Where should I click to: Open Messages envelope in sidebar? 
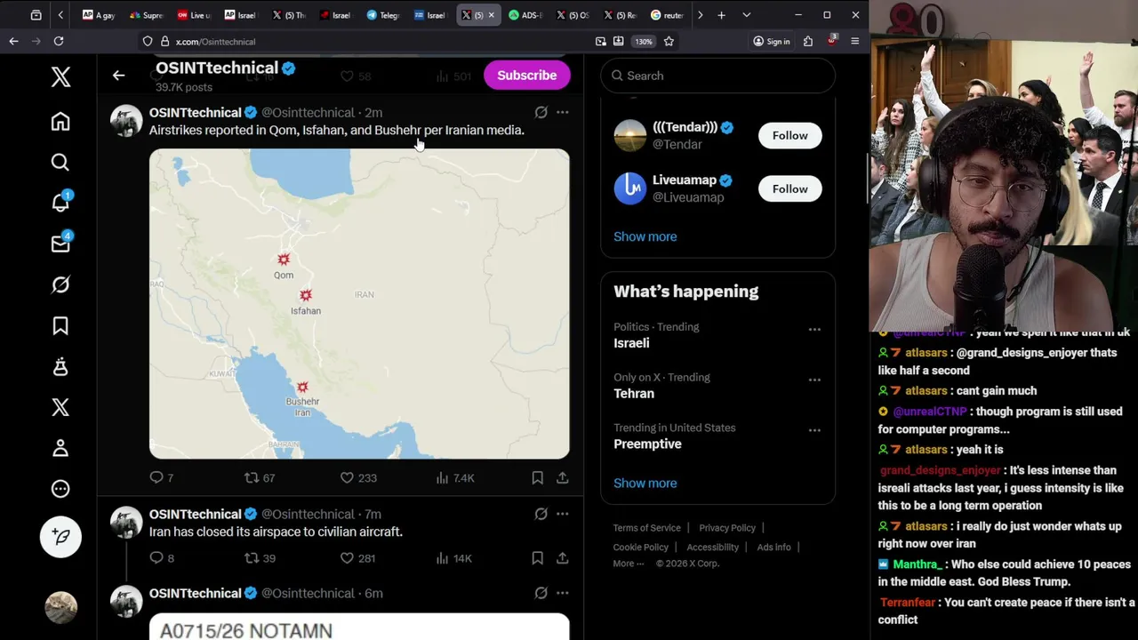(60, 244)
